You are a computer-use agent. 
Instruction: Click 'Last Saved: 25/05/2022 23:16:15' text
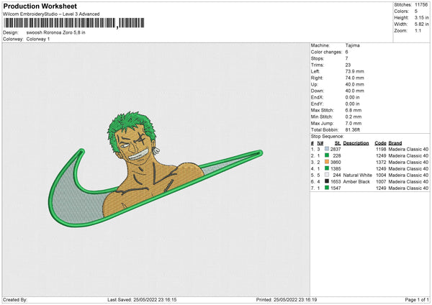pos(142,300)
